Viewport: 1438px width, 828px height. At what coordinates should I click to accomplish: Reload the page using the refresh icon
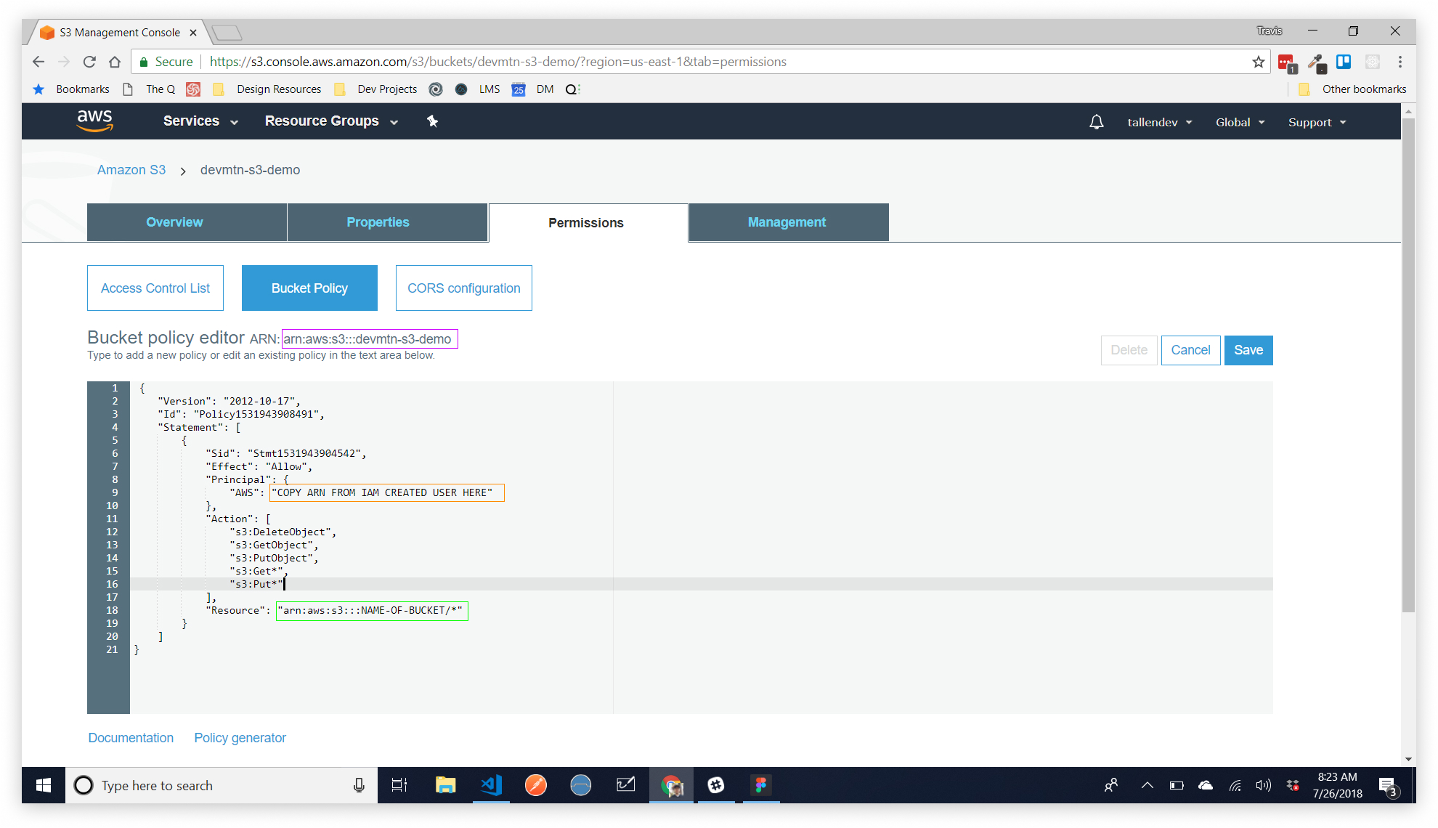point(89,62)
